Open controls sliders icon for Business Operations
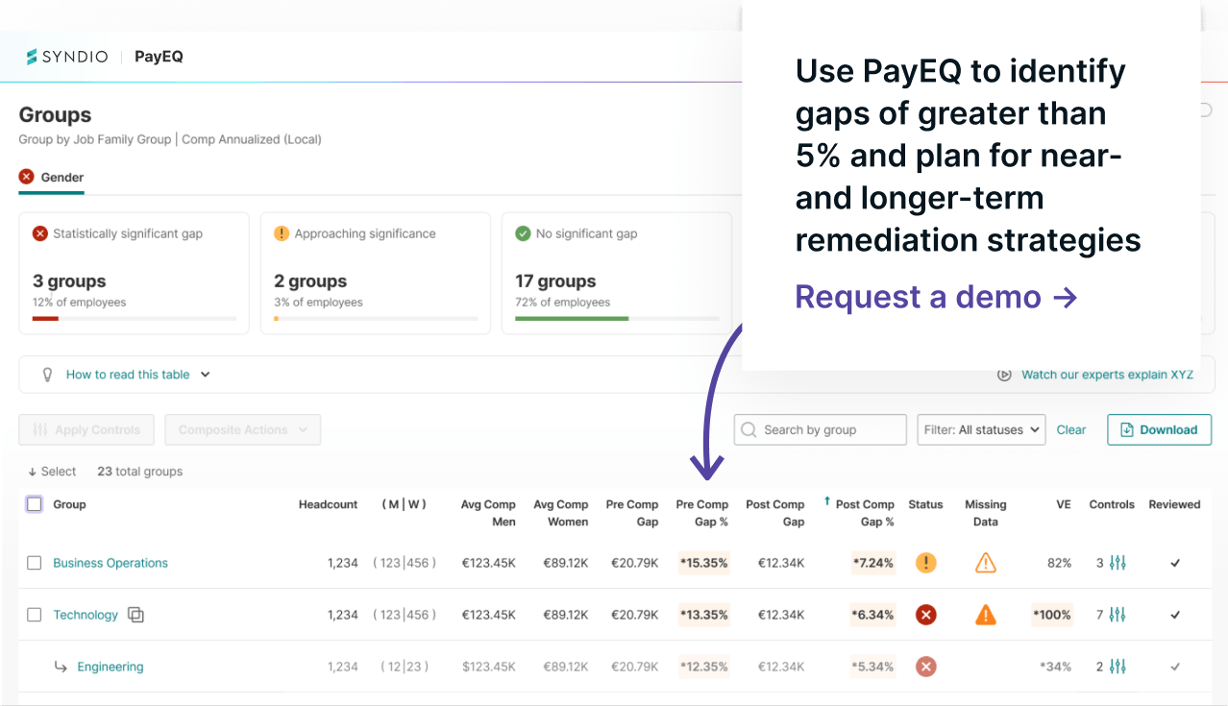1228x706 pixels. coord(1117,563)
